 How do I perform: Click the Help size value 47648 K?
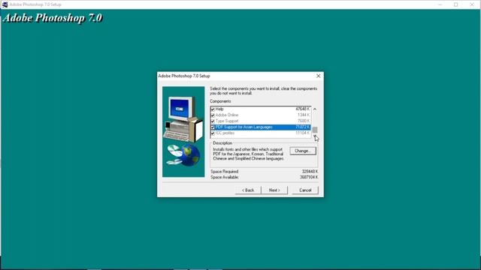coord(302,109)
